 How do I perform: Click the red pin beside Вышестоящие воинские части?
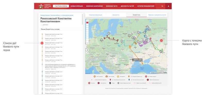(x=110, y=80)
